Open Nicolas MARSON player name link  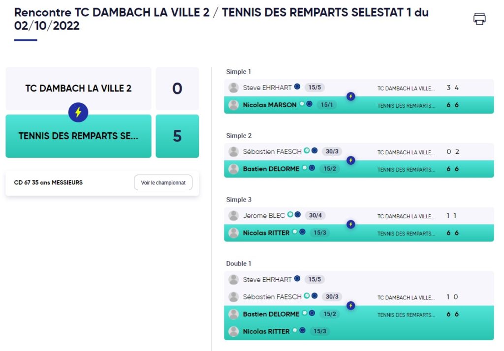pos(270,105)
